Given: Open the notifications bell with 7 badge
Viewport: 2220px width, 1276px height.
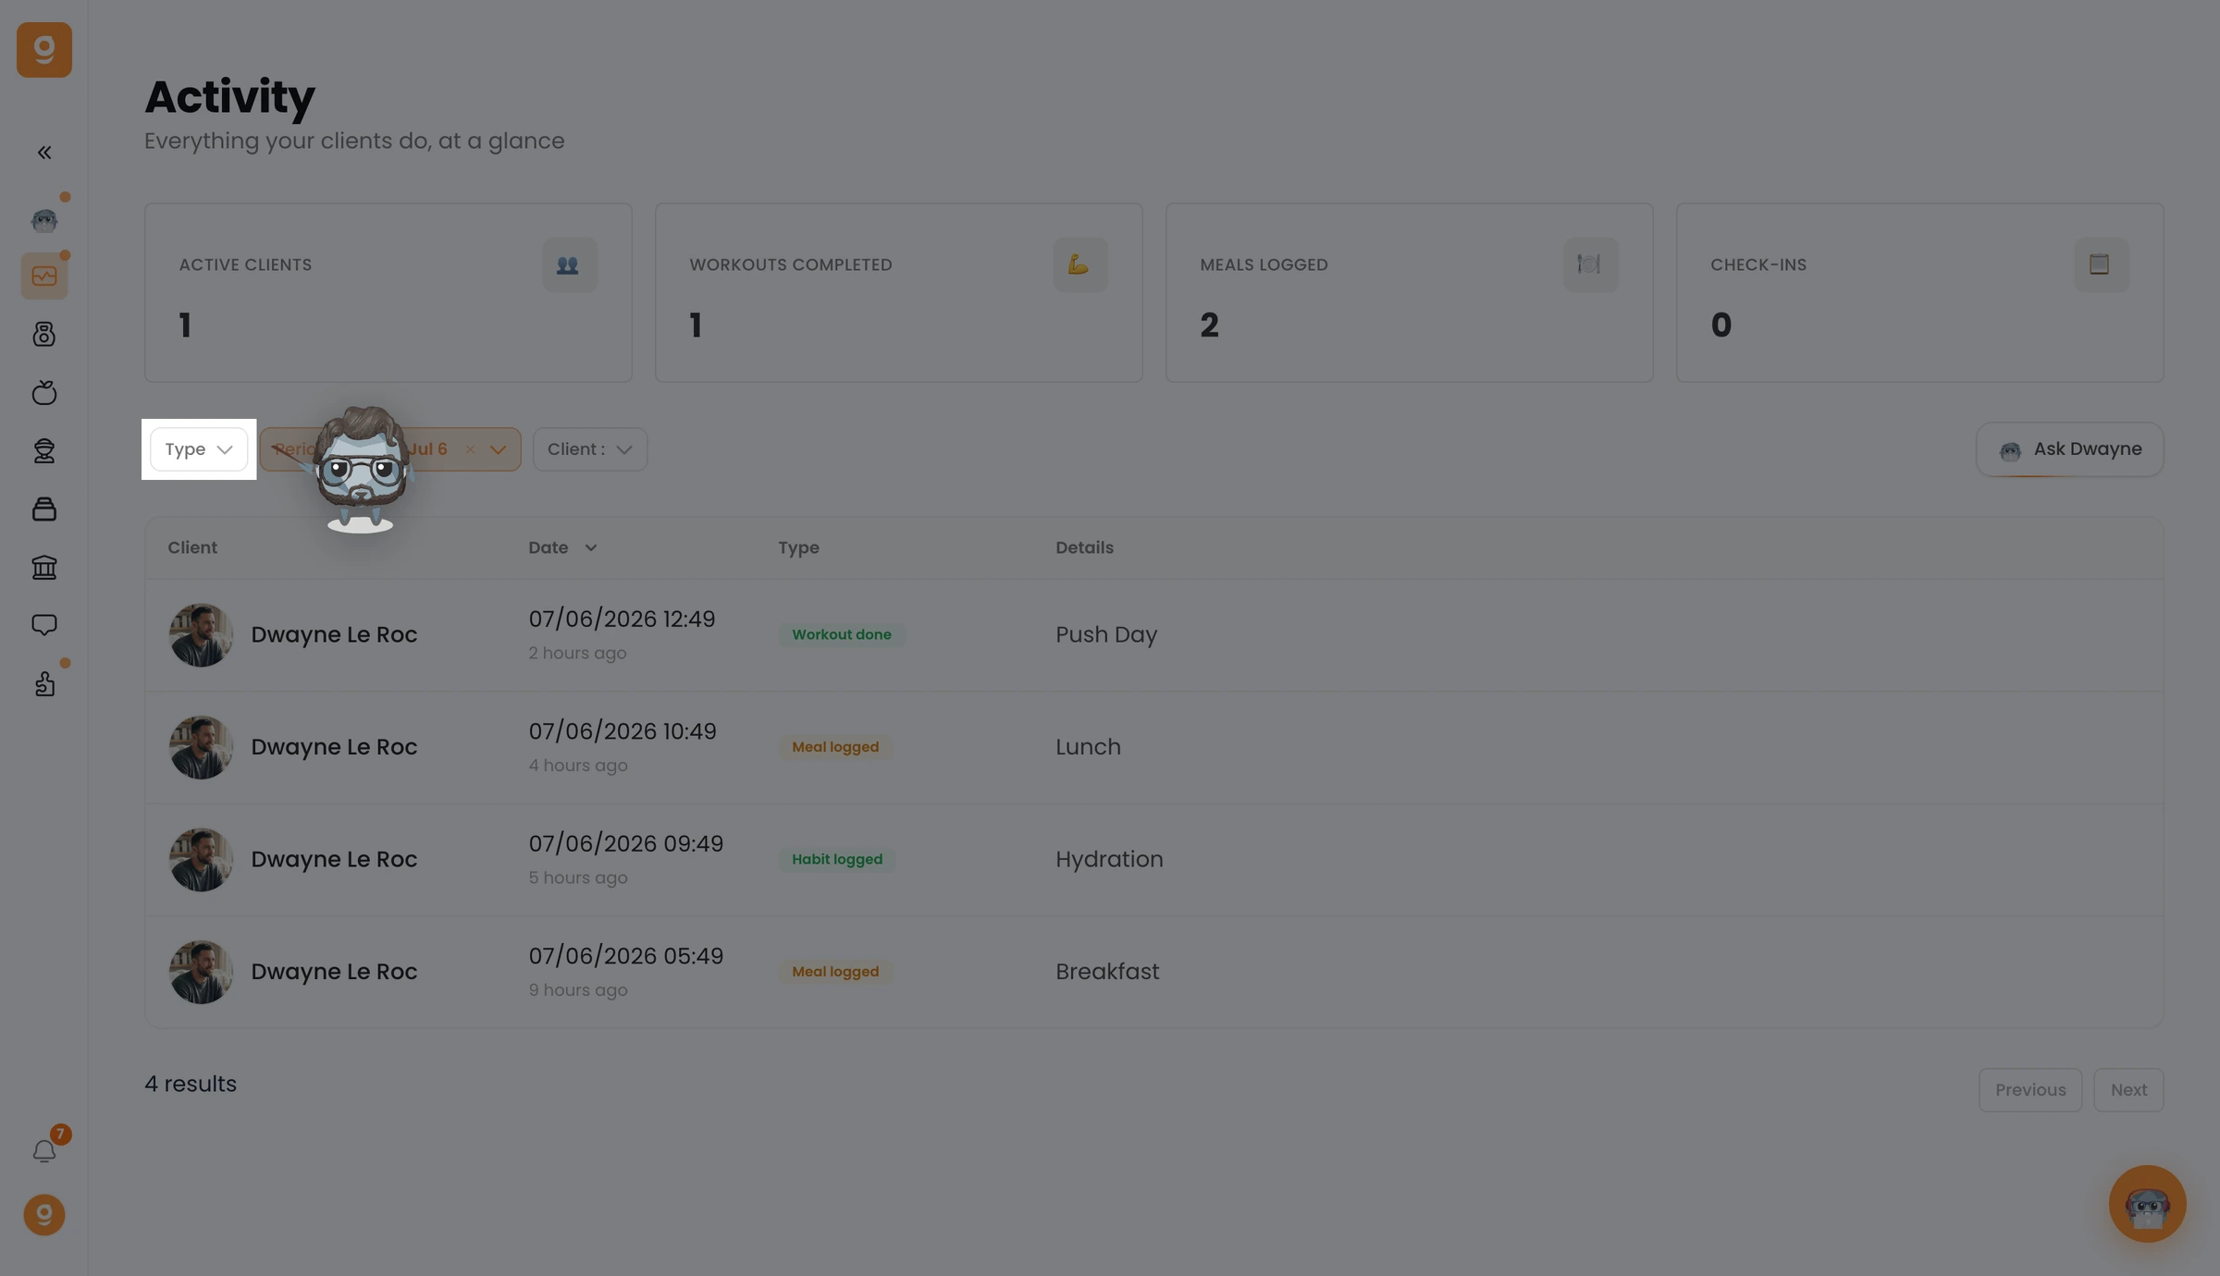Looking at the screenshot, I should click(44, 1151).
